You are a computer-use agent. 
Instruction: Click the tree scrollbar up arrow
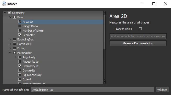tap(104, 13)
